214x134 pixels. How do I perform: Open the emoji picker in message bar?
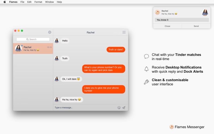(119, 108)
